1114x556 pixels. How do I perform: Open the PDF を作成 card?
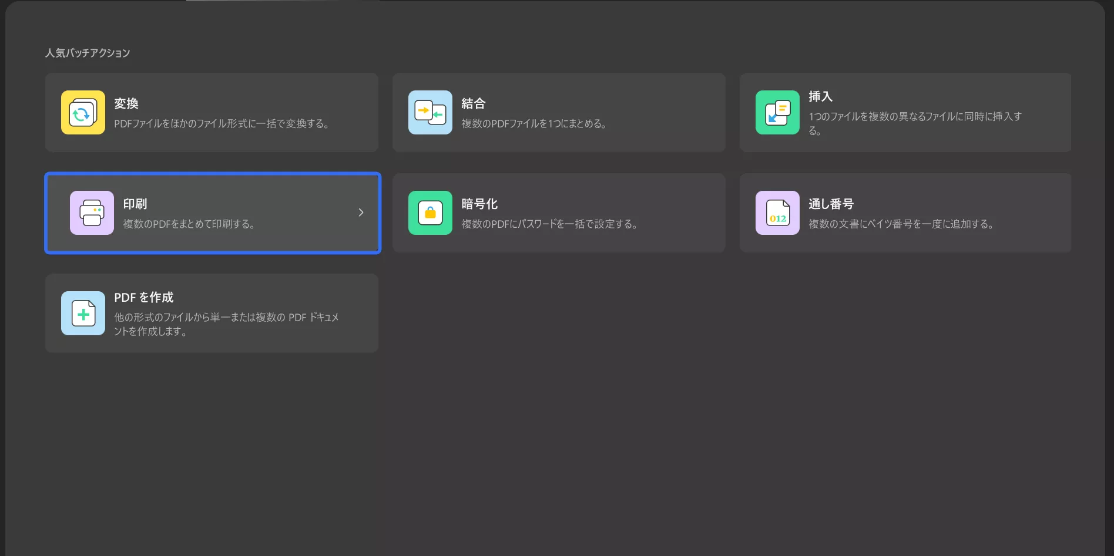coord(212,313)
